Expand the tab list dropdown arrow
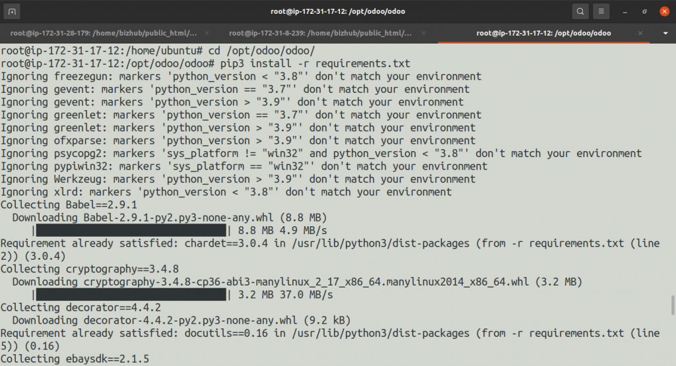 665,33
